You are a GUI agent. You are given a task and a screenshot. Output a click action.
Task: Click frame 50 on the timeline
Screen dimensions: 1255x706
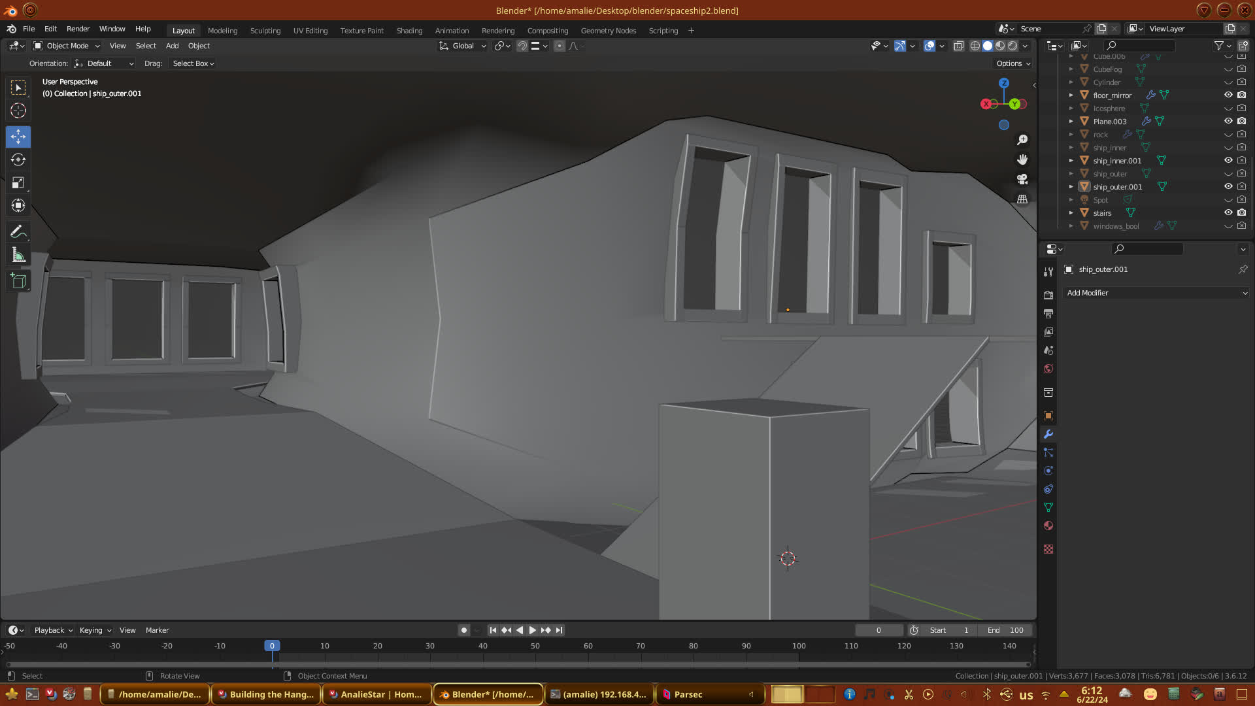[x=535, y=646]
